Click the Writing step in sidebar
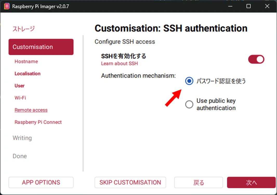Image resolution: width=277 pixels, height=195 pixels. [x=22, y=138]
